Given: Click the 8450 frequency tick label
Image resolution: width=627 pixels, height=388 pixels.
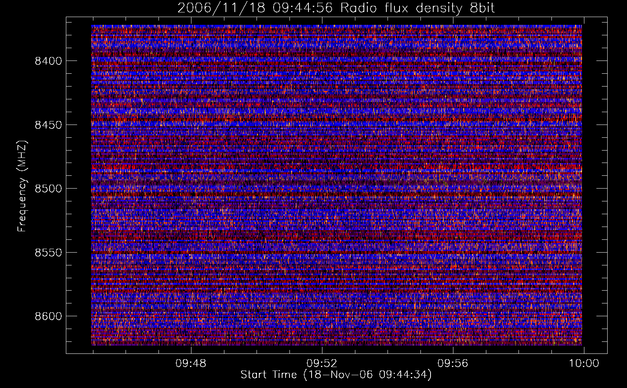Looking at the screenshot, I should [x=48, y=125].
